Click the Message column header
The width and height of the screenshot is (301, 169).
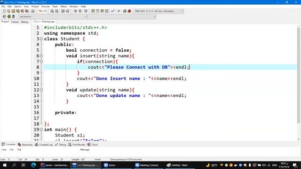85,150
